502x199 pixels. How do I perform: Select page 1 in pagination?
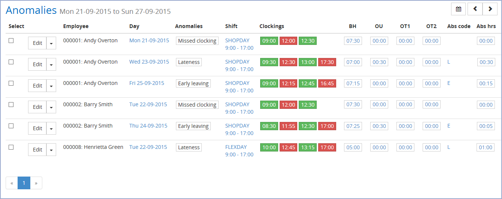point(24,183)
